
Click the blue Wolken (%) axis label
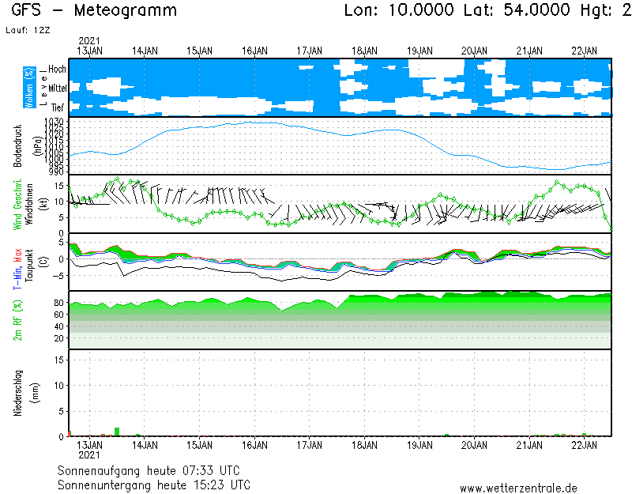coord(29,87)
